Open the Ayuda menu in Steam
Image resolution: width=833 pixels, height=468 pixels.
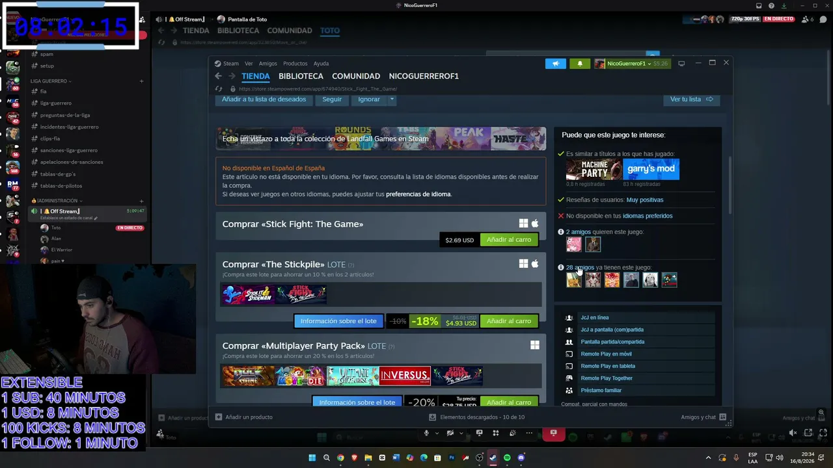coord(321,64)
